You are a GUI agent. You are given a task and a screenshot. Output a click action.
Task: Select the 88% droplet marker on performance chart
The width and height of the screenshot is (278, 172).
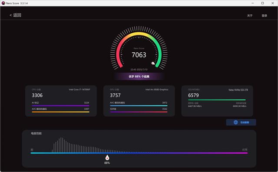click(x=107, y=157)
